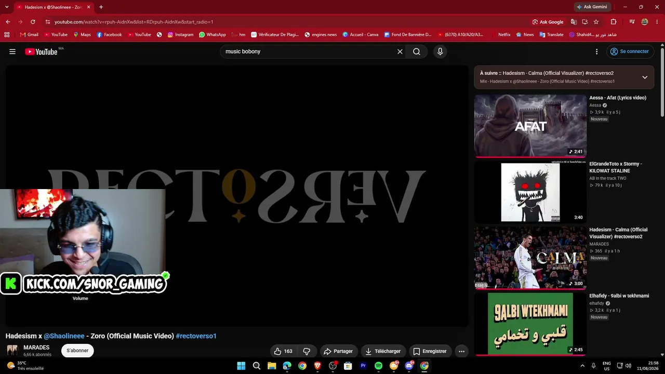Image resolution: width=665 pixels, height=374 pixels.
Task: Open File Explorer from the taskbar
Action: click(x=272, y=366)
